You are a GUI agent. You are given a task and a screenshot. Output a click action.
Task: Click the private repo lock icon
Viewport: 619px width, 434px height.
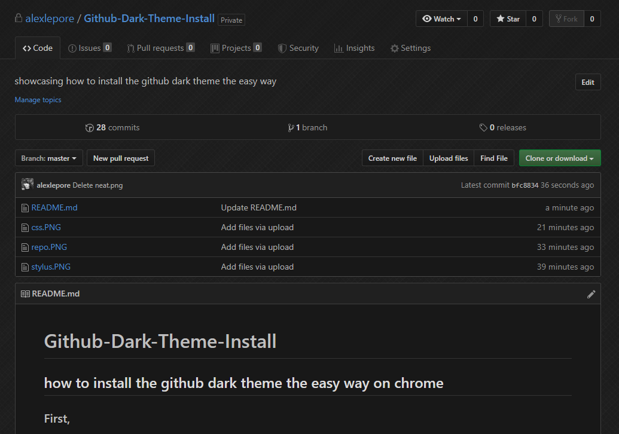point(18,18)
